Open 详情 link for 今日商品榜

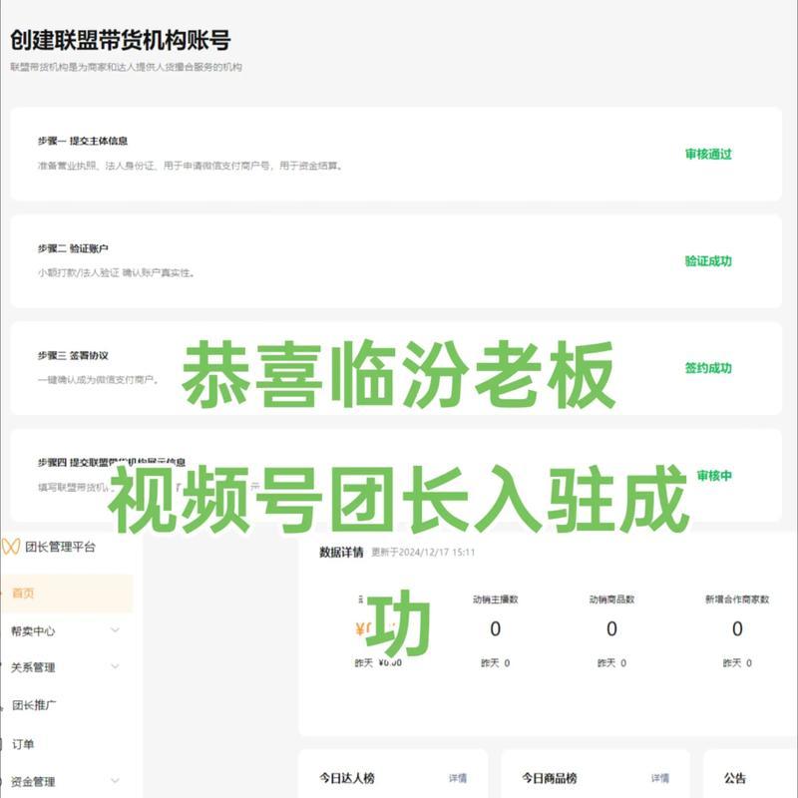660,778
